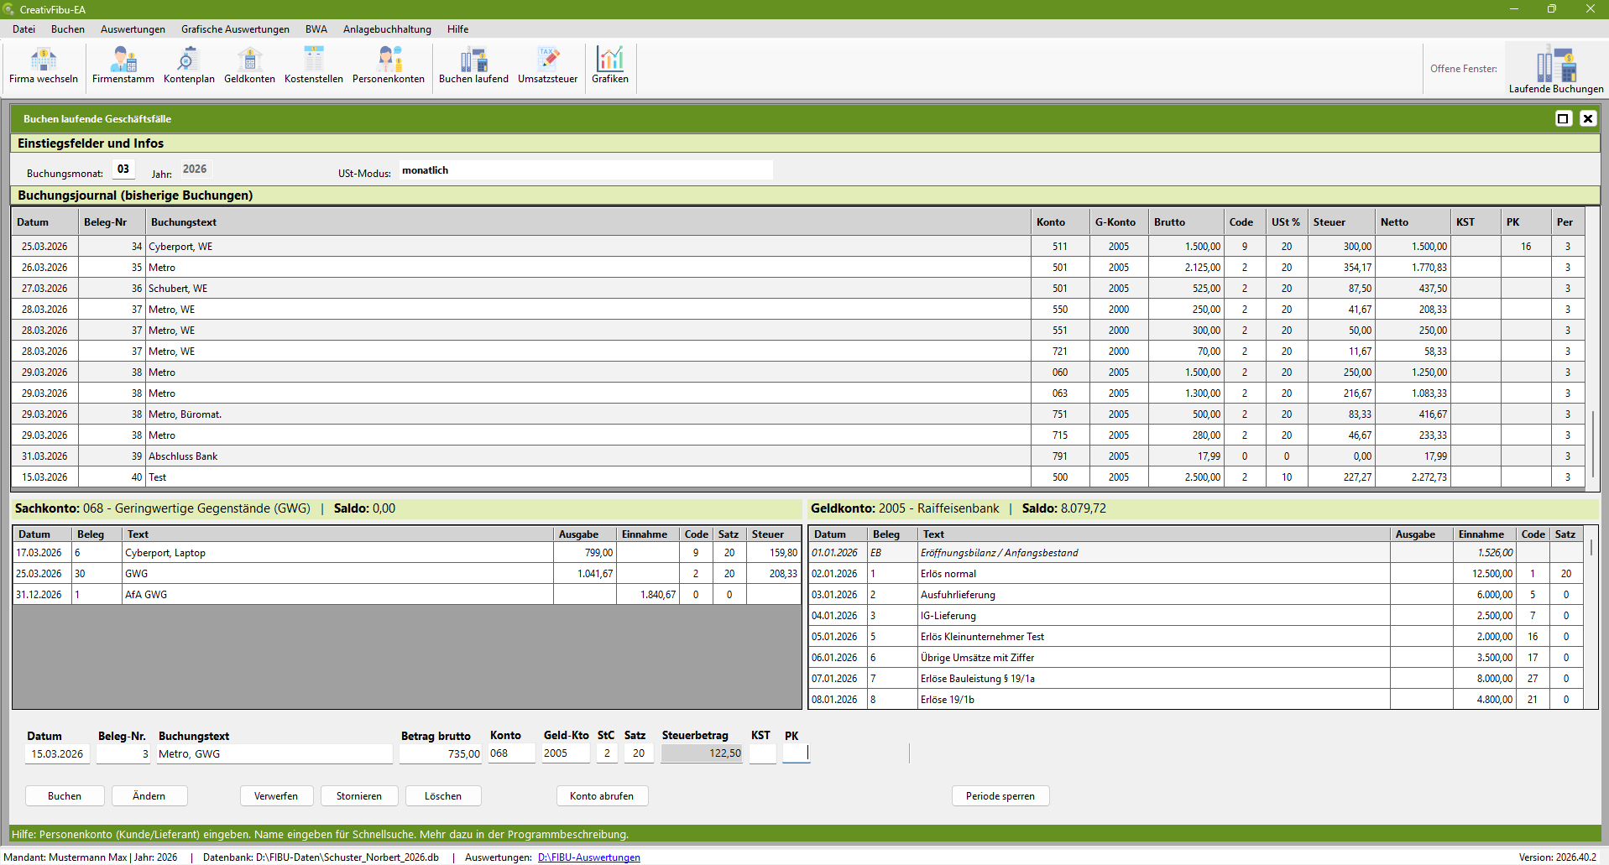Click the Periode sperren button
Image resolution: width=1609 pixels, height=865 pixels.
[x=1000, y=795]
